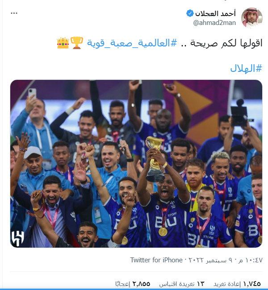The width and height of the screenshot is (268, 290).
Task: View the ٢,٨٥٥ likes list
Action: coord(133,284)
